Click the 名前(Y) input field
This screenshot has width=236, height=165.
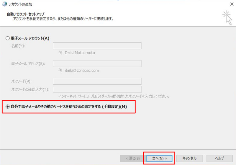coord(97,46)
